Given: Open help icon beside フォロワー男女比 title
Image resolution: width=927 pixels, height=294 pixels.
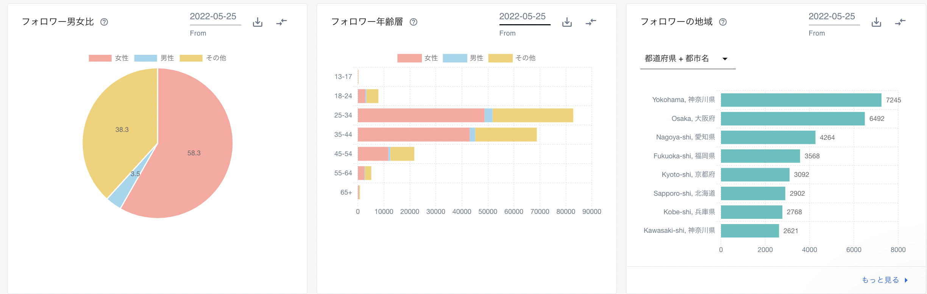Looking at the screenshot, I should tap(104, 22).
